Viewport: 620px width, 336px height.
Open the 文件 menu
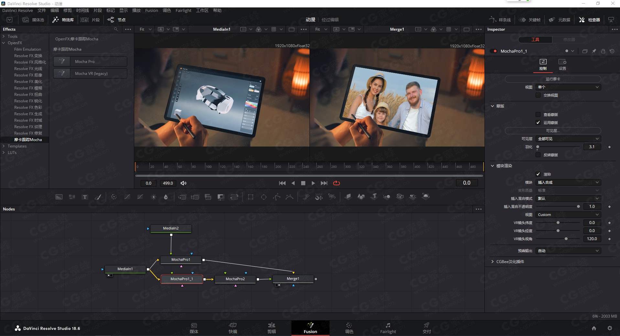tap(42, 10)
